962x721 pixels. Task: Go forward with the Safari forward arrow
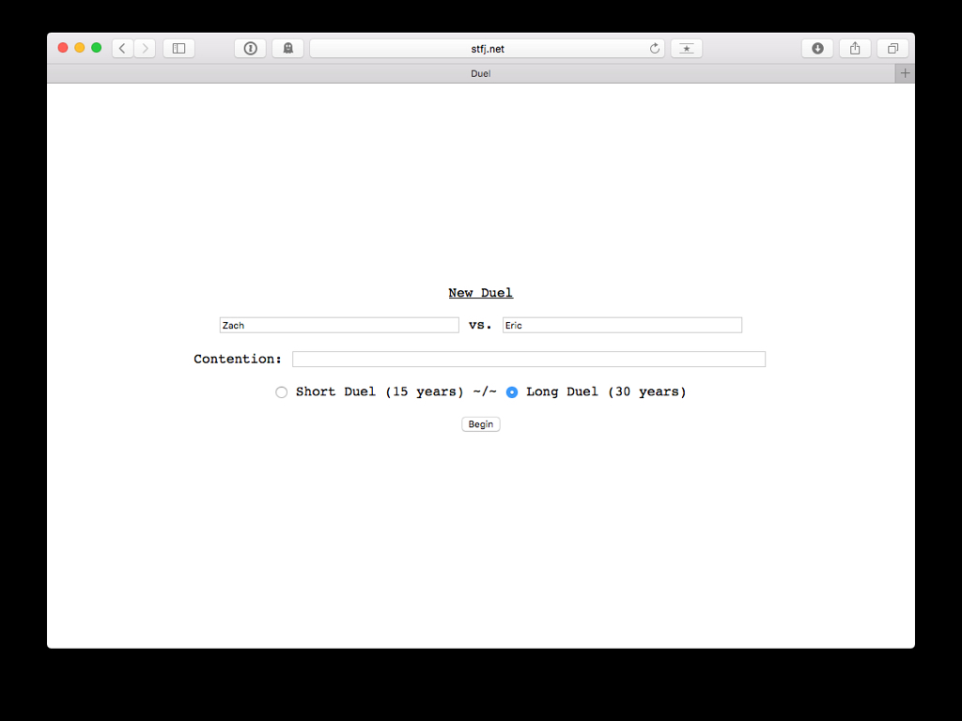[146, 49]
